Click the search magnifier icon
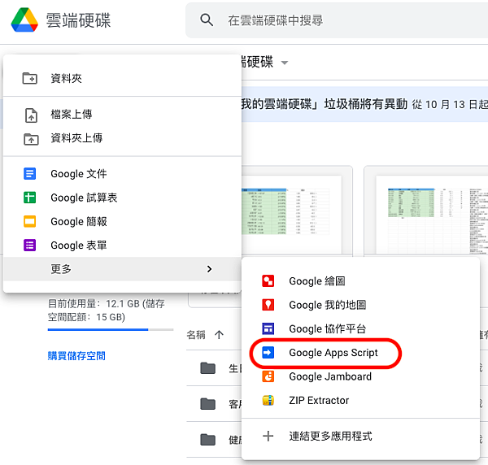Image resolution: width=488 pixels, height=465 pixels. tap(207, 21)
